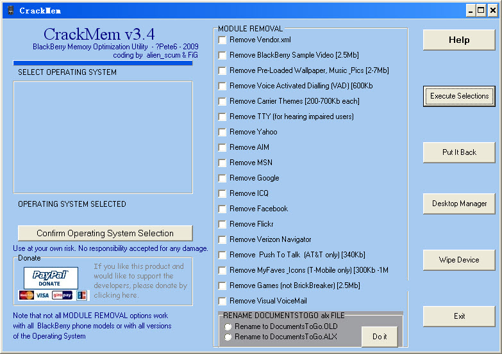
Task: Click the MasterCard payment icon
Action: point(26,295)
